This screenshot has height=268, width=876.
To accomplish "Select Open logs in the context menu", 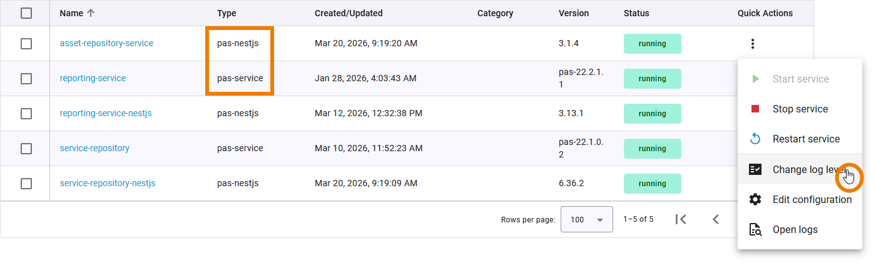I will (795, 230).
